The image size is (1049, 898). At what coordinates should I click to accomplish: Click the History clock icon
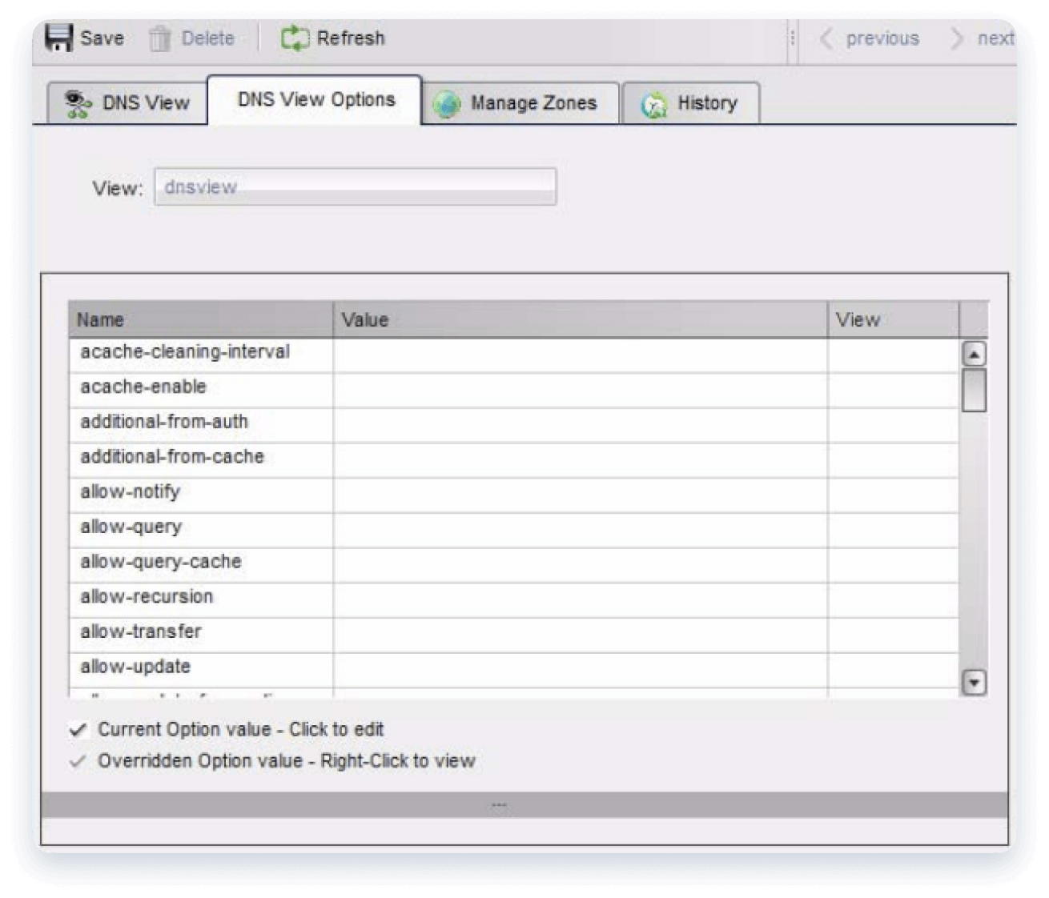pyautogui.click(x=653, y=103)
